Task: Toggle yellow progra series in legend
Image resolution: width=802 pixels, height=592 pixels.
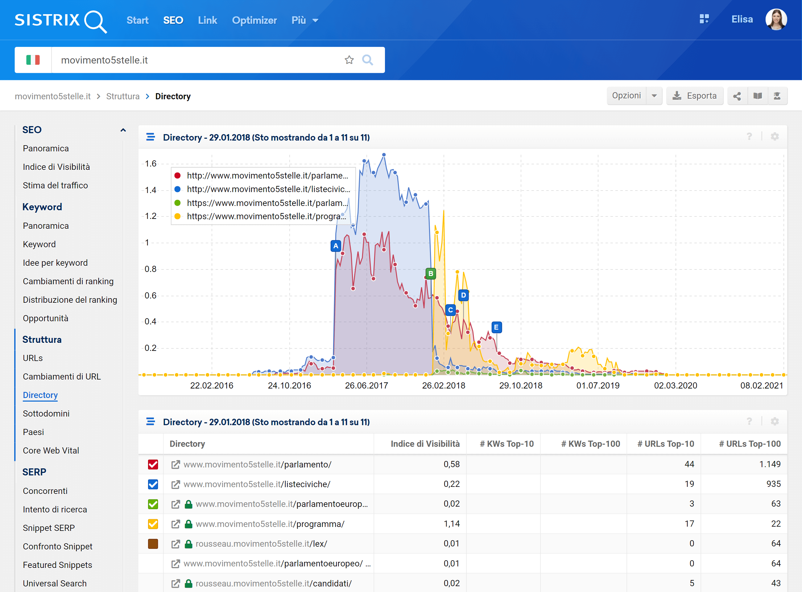Action: (x=260, y=216)
